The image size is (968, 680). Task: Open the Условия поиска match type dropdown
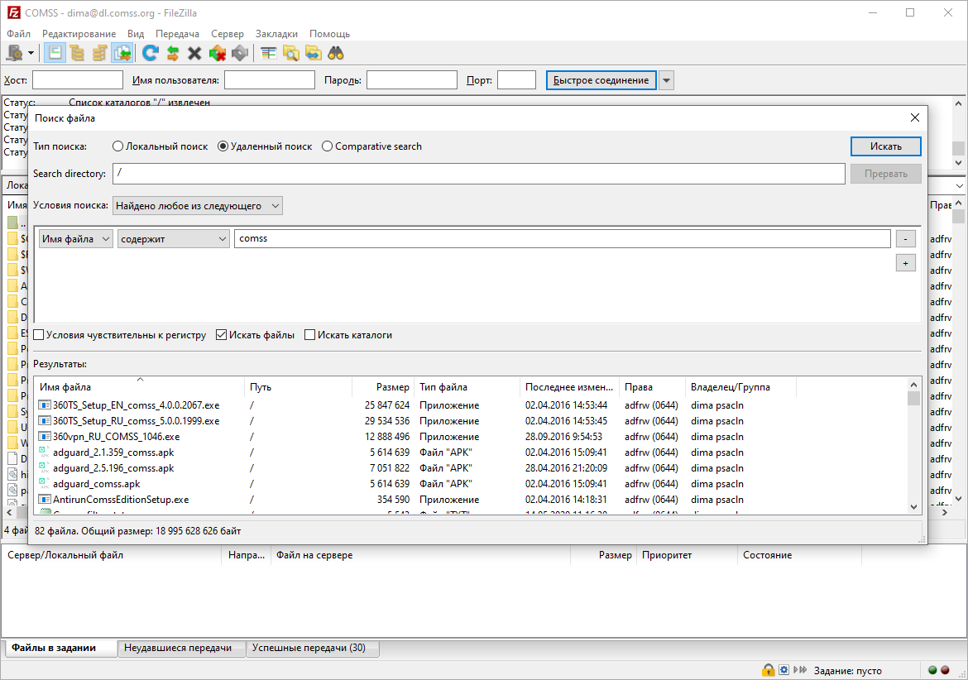[x=198, y=205]
